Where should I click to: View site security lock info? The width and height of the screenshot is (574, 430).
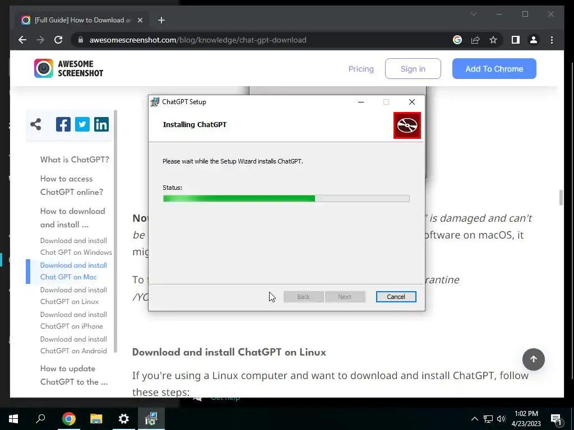[x=81, y=40]
